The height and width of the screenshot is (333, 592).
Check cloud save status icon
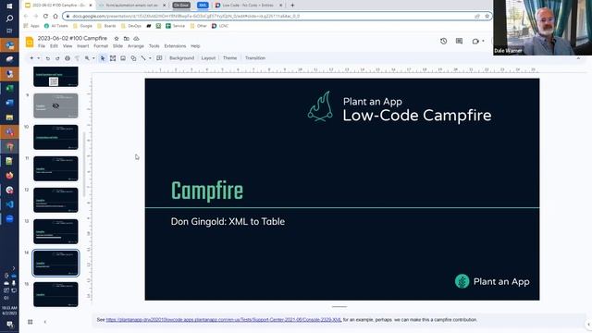point(136,39)
